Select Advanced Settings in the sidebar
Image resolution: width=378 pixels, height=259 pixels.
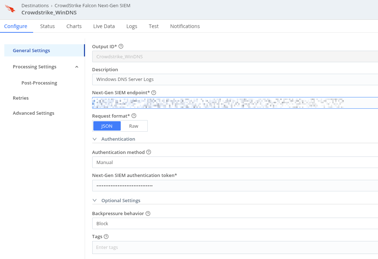click(34, 113)
